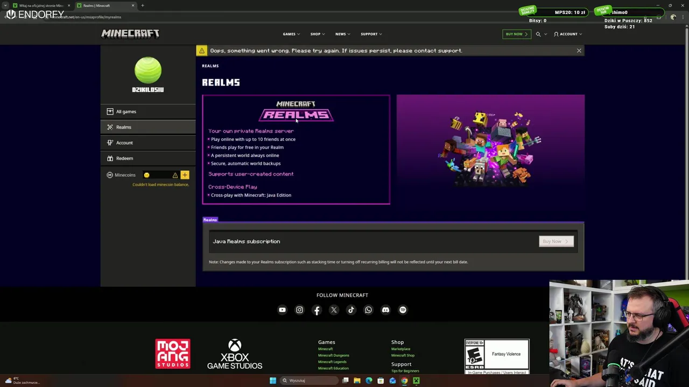The height and width of the screenshot is (387, 689).
Task: Select Redeem in sidebar
Action: click(x=148, y=158)
